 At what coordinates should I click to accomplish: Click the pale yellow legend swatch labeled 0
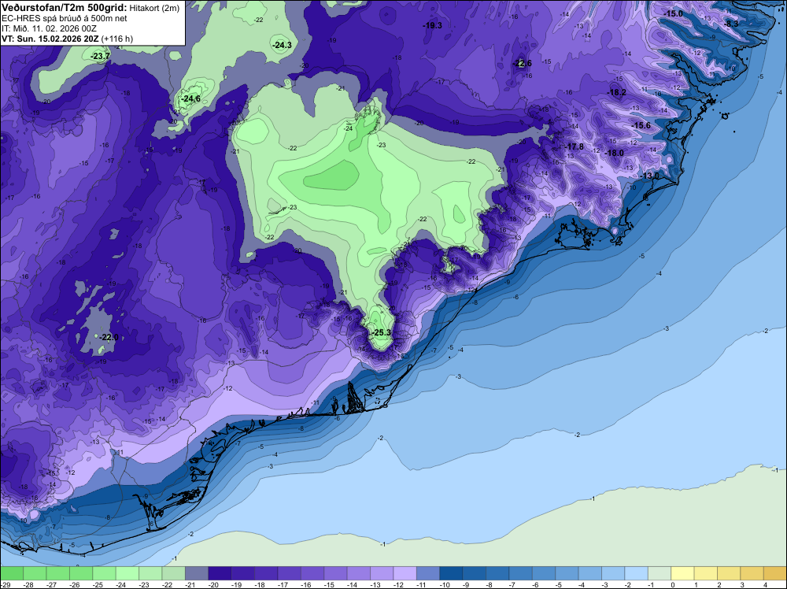pyautogui.click(x=682, y=573)
